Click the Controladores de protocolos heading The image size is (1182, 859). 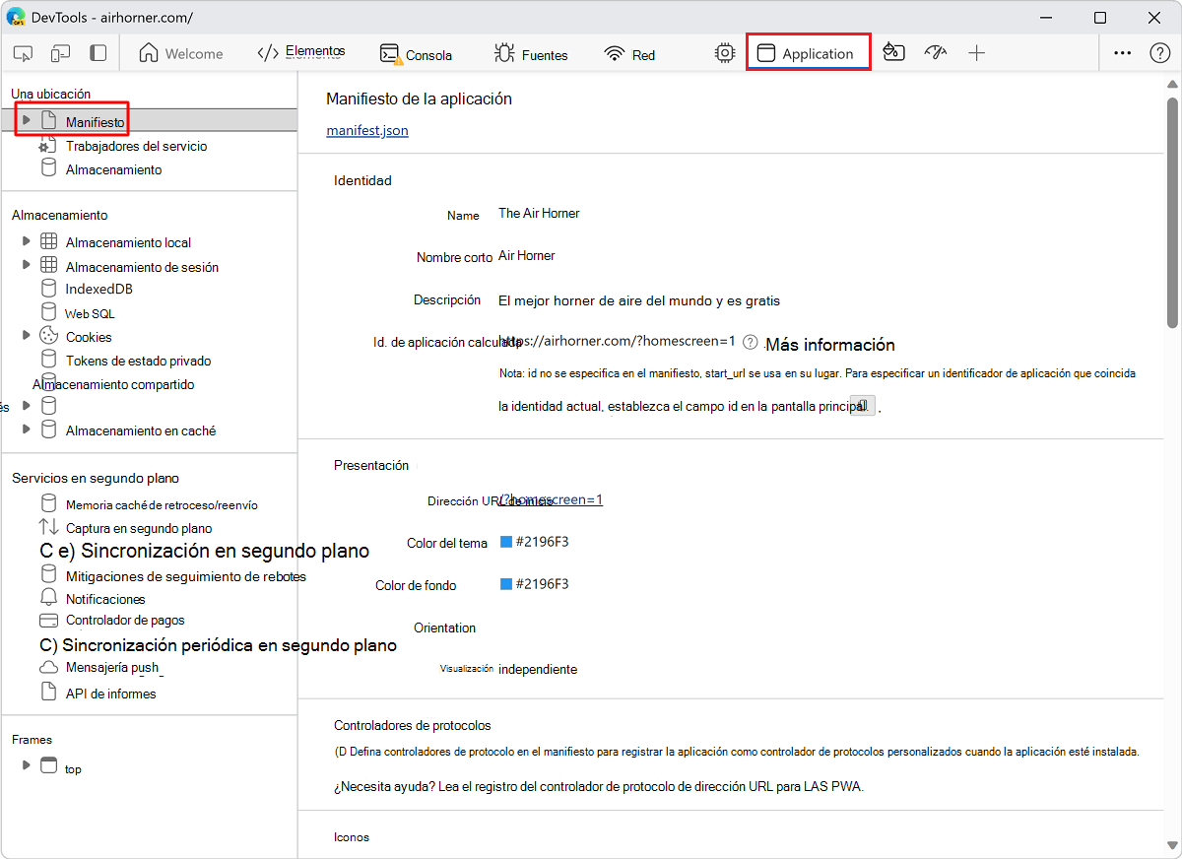[x=413, y=725]
